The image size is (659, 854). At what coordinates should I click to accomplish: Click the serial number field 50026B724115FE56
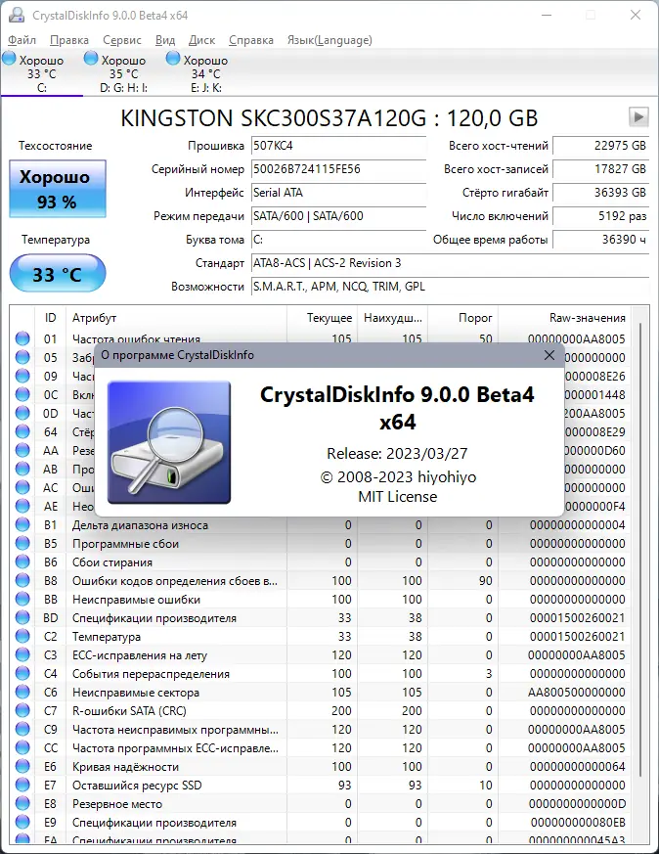(x=338, y=169)
